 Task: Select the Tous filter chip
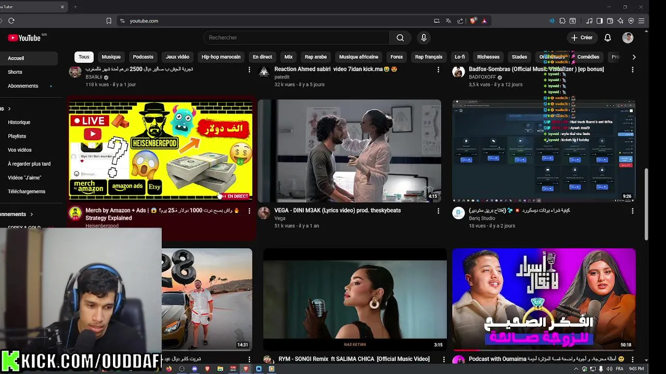click(84, 57)
